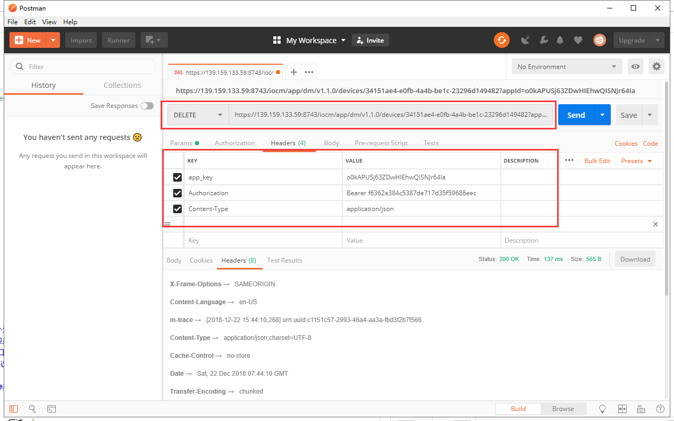Show keyboard shortcuts icon
674x421 pixels.
pyautogui.click(x=641, y=409)
